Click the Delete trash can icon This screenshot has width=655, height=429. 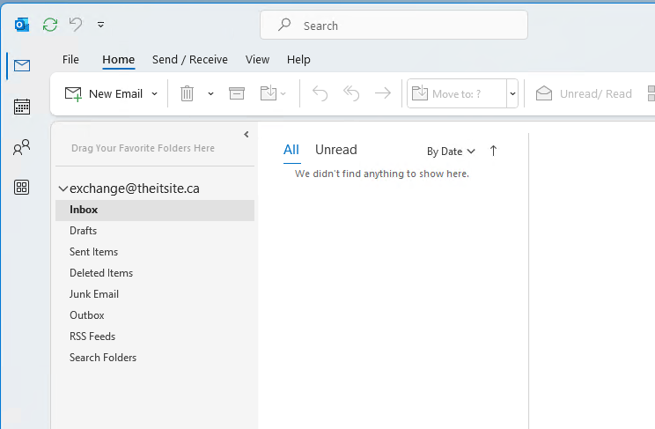tap(187, 93)
